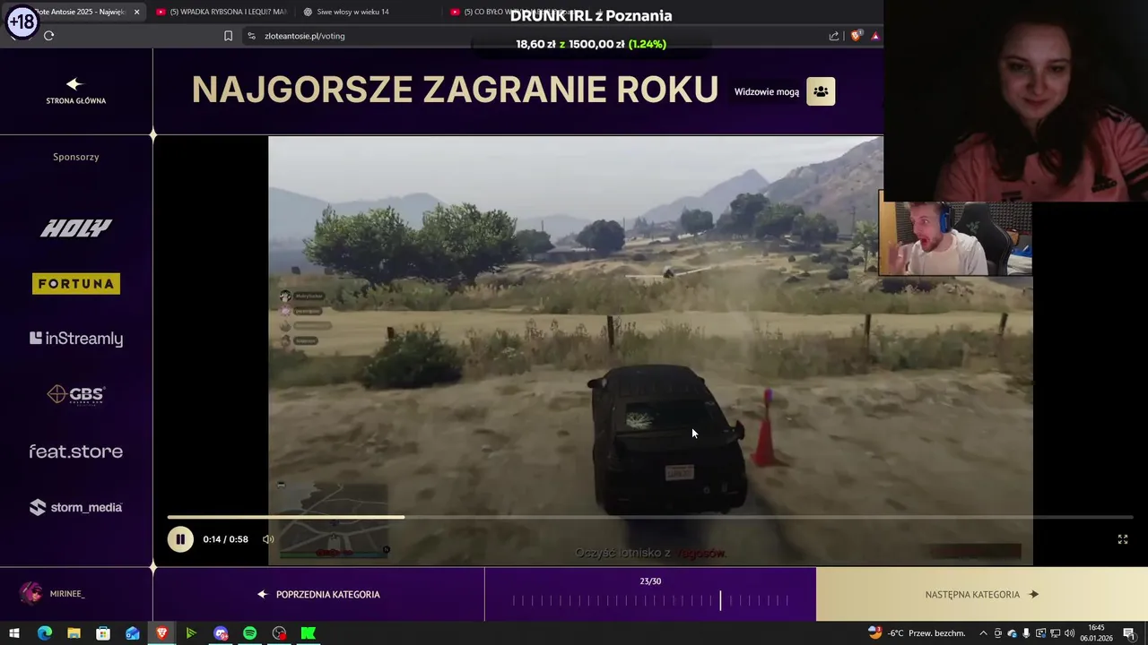Click the 0:14 / 0:58 time display

pos(225,539)
